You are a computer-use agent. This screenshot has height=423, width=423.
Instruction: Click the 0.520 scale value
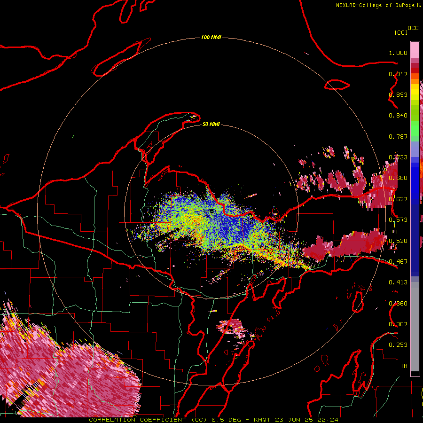coord(398,241)
